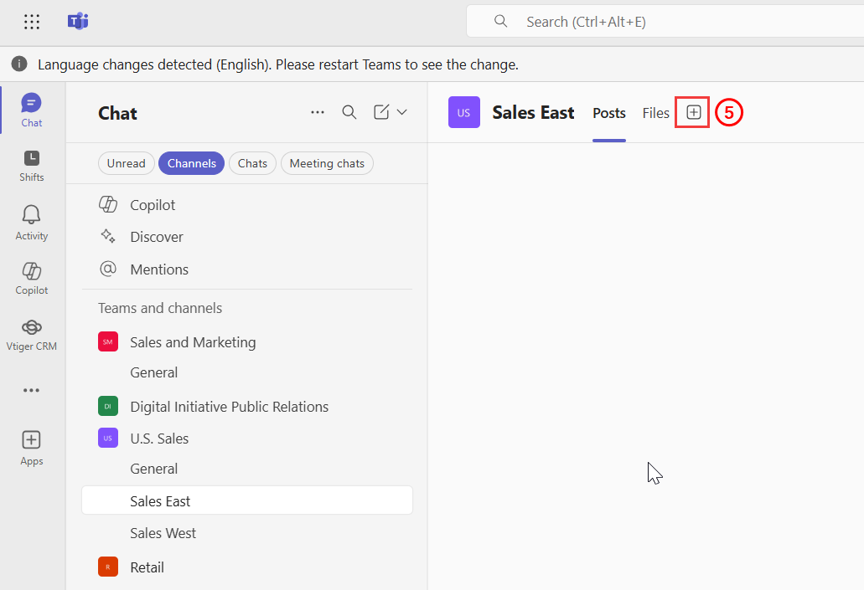Screen dimensions: 864x590
Task: Focus the Search (Ctrl+Alt+E) box
Action: 665,22
